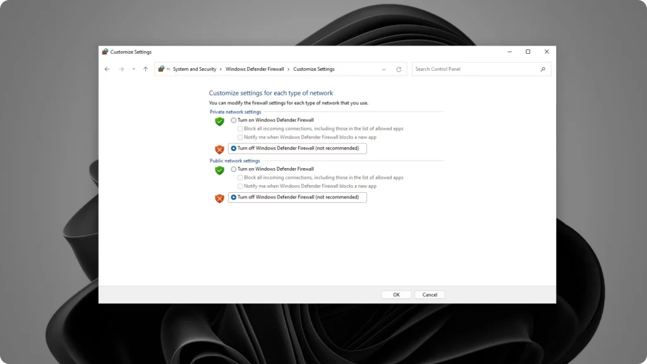Turn on Windows Defender Firewall for private network

tap(234, 120)
